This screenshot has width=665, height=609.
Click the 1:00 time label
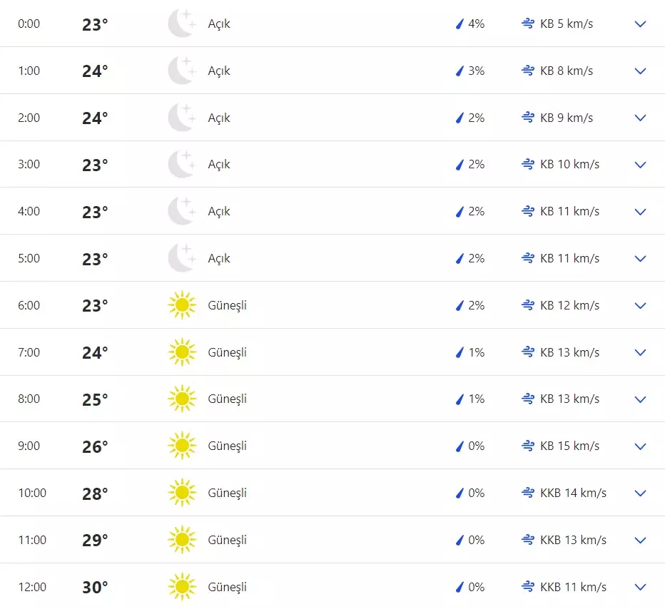click(x=29, y=71)
